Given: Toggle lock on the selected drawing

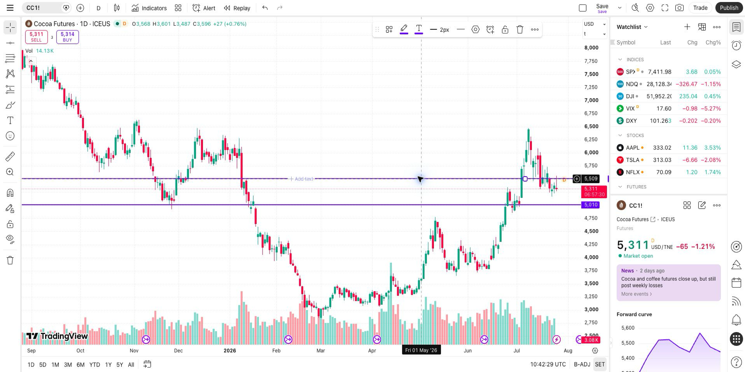Looking at the screenshot, I should 505,29.
